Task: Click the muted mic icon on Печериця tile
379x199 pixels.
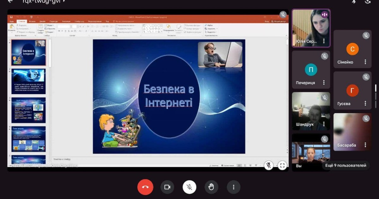Action: coord(325,56)
